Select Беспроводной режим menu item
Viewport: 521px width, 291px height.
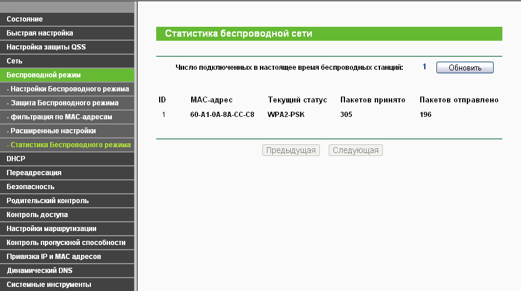pyautogui.click(x=67, y=75)
